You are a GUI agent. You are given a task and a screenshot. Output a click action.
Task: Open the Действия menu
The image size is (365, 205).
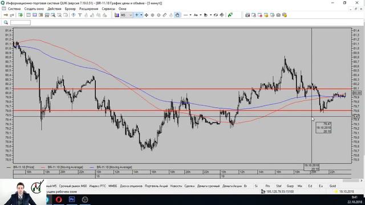pyautogui.click(x=54, y=9)
